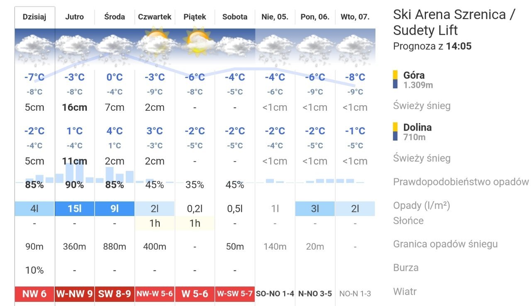Click the cloud icon under Sobota

(x=235, y=46)
